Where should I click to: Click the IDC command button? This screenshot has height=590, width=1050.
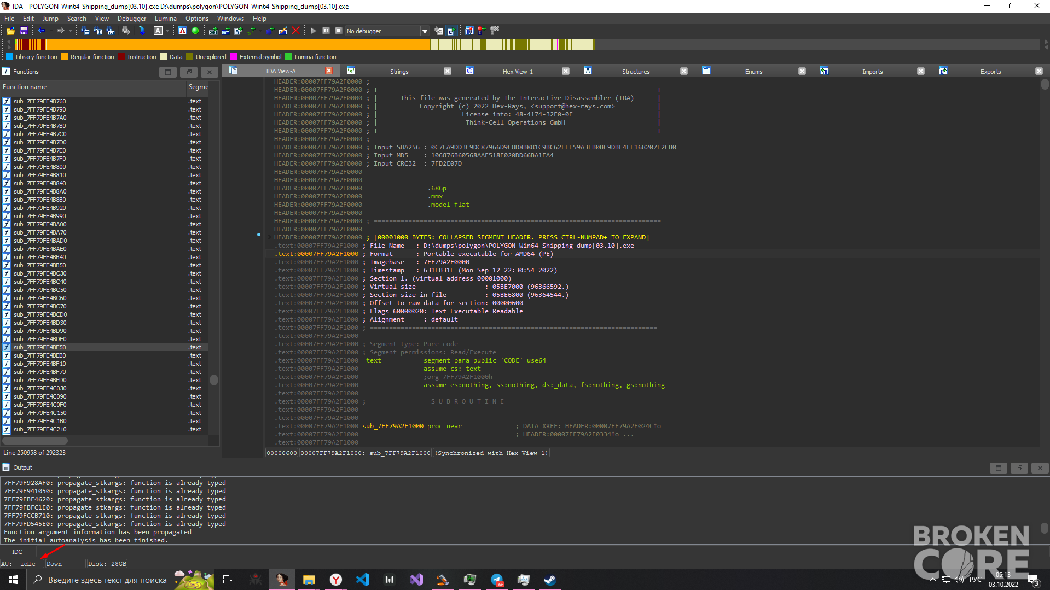[18, 552]
